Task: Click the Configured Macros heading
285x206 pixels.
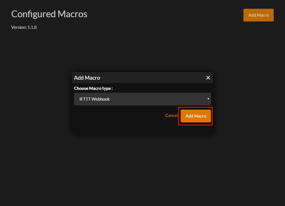Action: click(49, 14)
